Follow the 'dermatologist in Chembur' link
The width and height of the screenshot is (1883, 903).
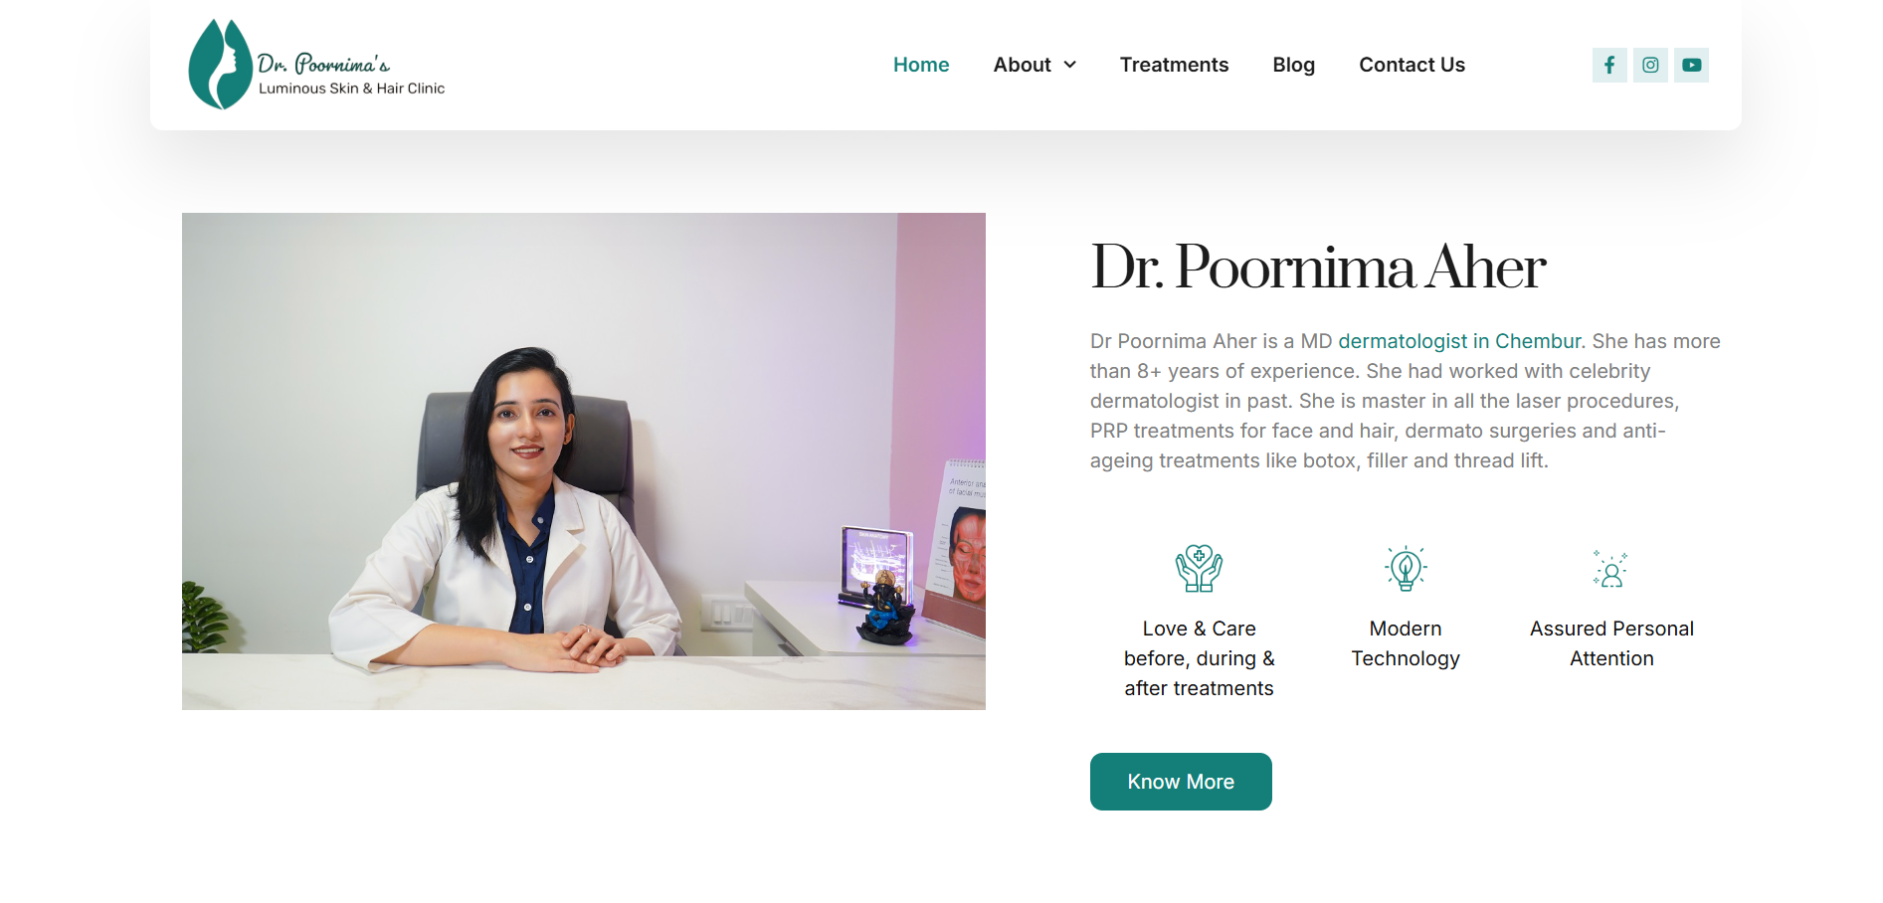click(1459, 341)
